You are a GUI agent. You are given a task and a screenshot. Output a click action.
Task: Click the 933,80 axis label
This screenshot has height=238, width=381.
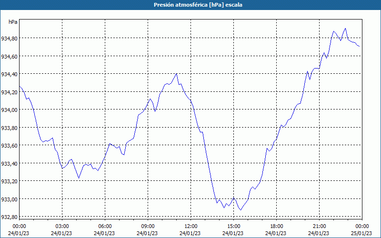click(x=9, y=128)
